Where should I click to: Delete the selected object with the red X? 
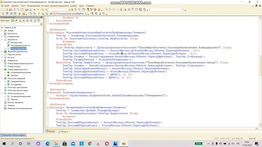pyautogui.click(x=24, y=20)
